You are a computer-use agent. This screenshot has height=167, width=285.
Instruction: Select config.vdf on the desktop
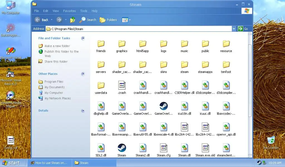tap(11, 143)
